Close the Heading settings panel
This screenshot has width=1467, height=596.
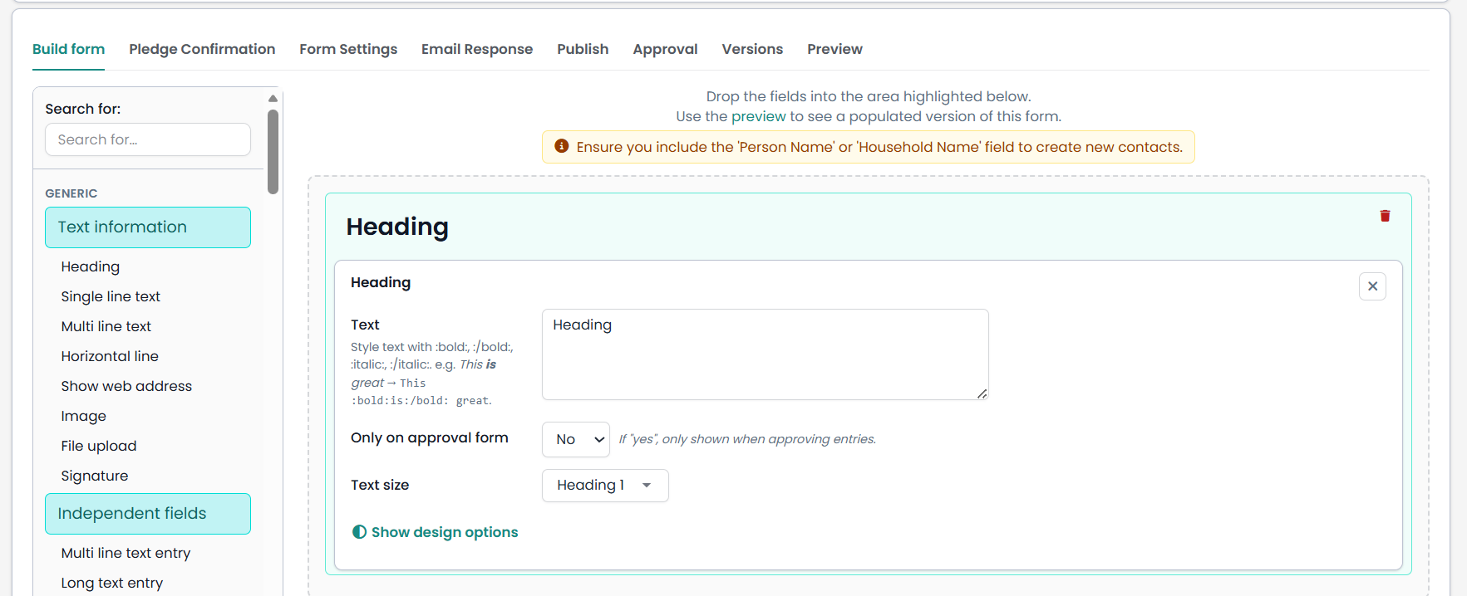[1372, 286]
